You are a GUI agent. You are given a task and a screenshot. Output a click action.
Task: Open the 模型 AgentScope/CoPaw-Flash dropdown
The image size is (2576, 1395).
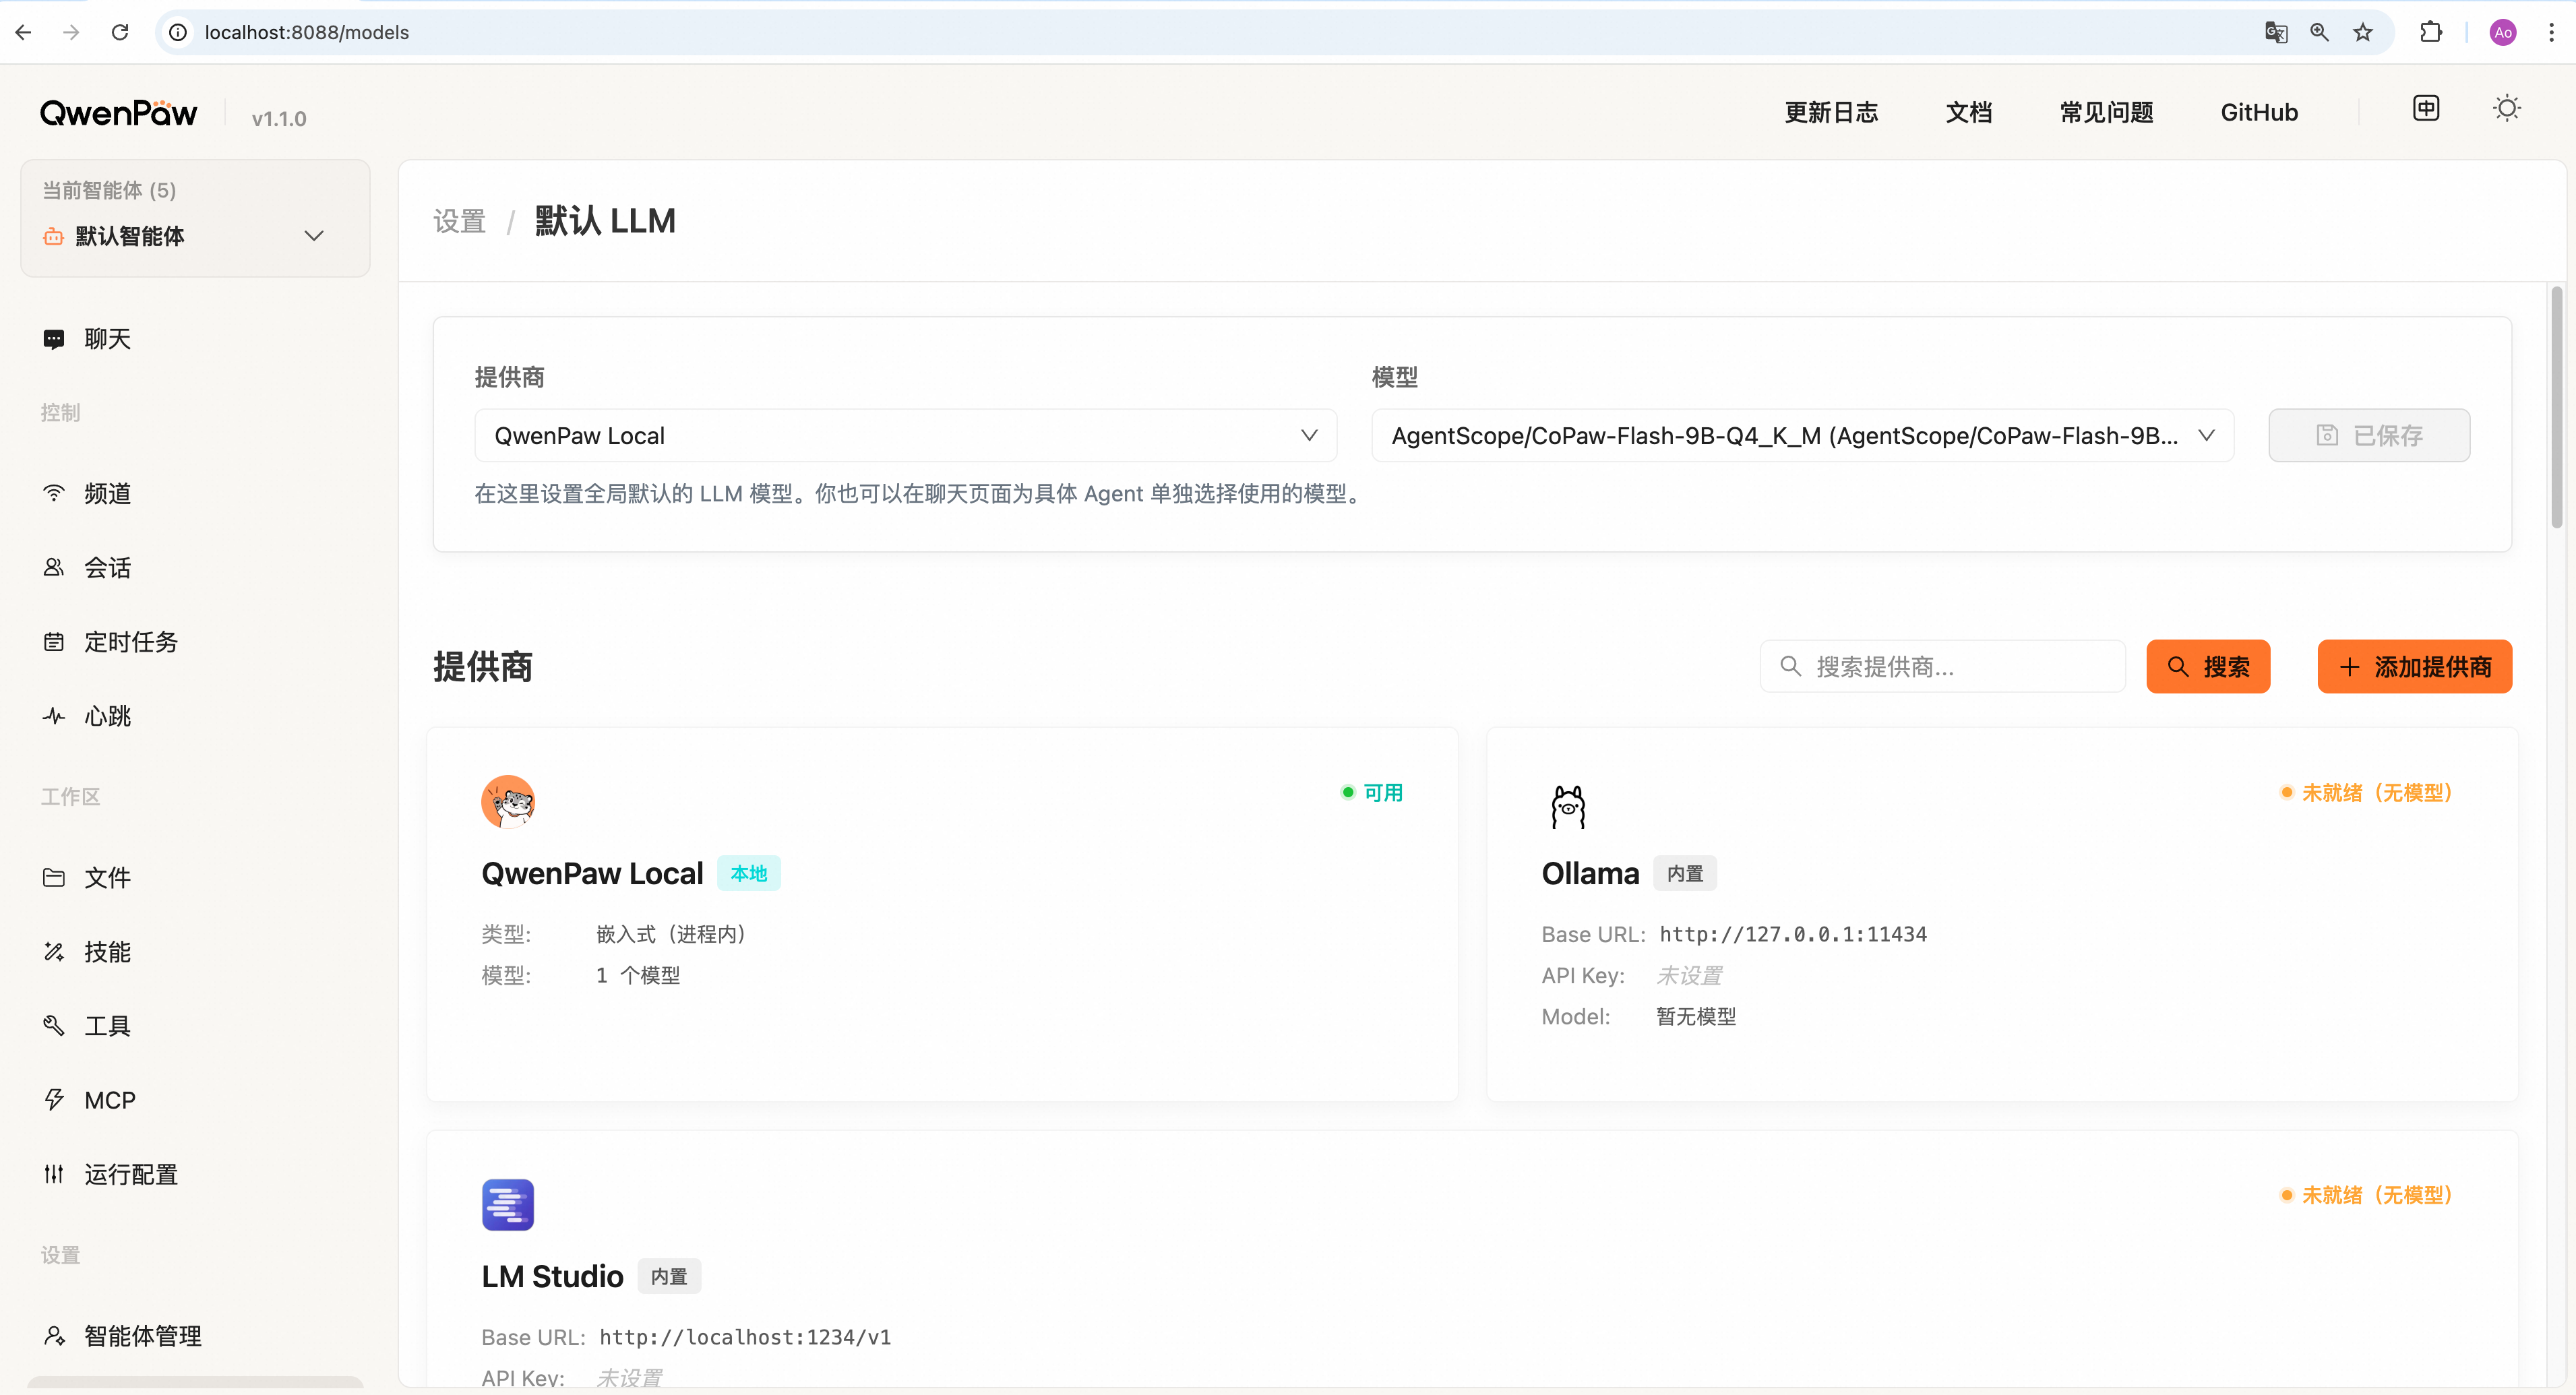click(1802, 435)
